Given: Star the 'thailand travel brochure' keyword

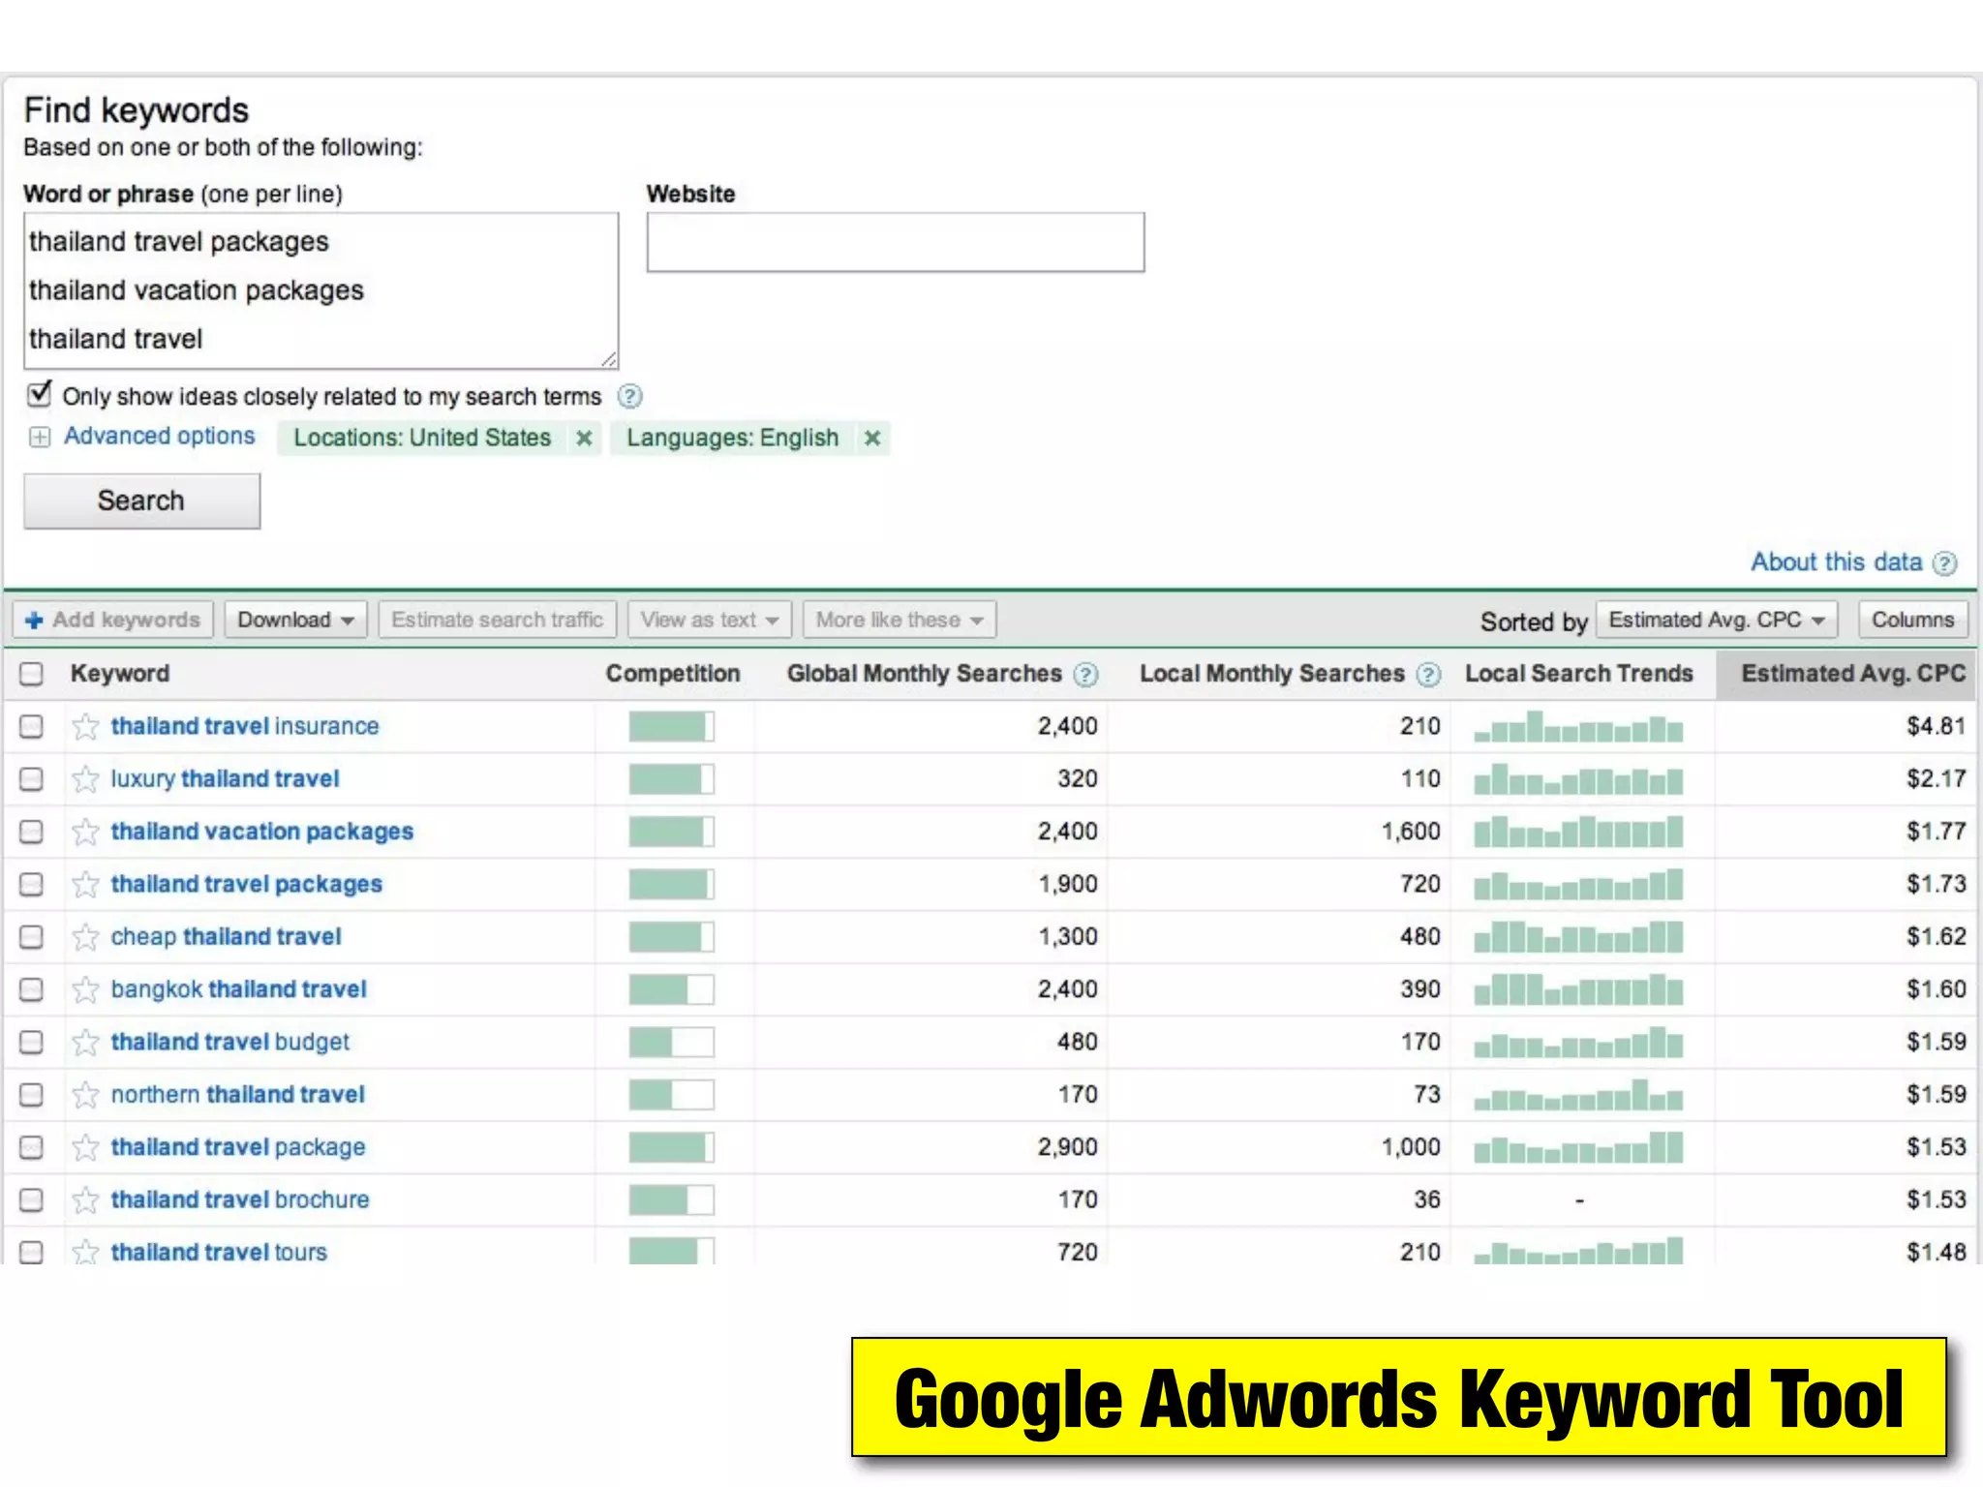Looking at the screenshot, I should 85,1199.
